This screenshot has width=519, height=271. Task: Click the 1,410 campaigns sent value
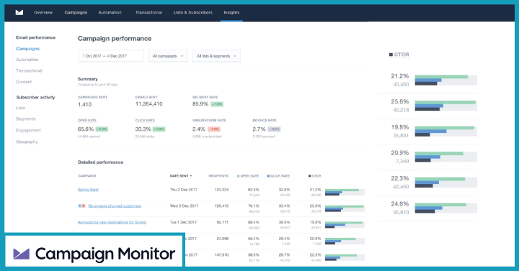(x=85, y=104)
